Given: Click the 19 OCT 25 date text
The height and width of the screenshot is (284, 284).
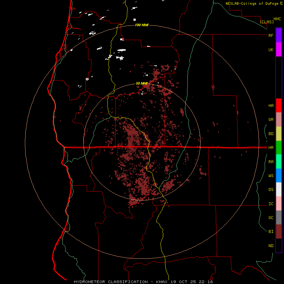Looking at the screenshot, I should click(x=183, y=282).
